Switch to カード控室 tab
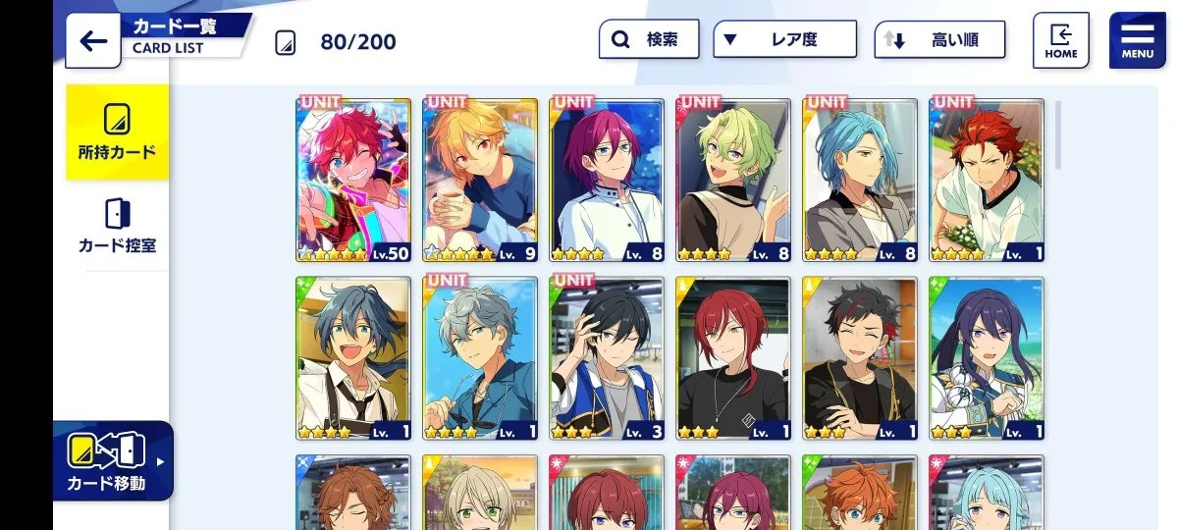Image resolution: width=1178 pixels, height=530 pixels. (x=117, y=227)
